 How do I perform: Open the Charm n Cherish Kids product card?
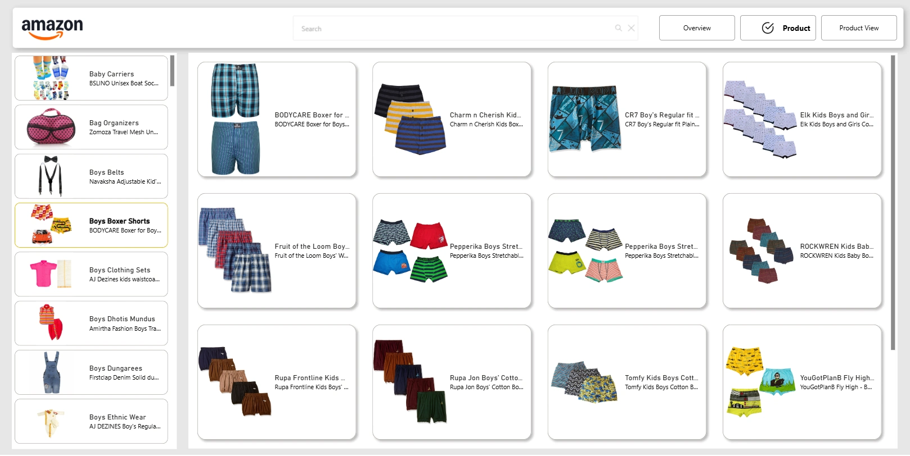click(x=452, y=120)
